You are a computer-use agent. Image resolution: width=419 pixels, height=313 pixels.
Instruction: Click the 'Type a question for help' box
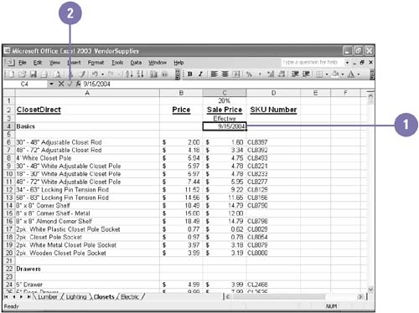pyautogui.click(x=313, y=62)
